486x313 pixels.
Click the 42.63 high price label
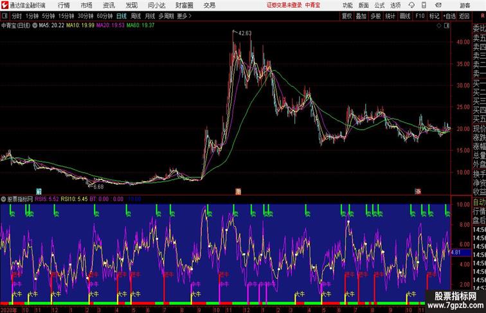tap(244, 33)
